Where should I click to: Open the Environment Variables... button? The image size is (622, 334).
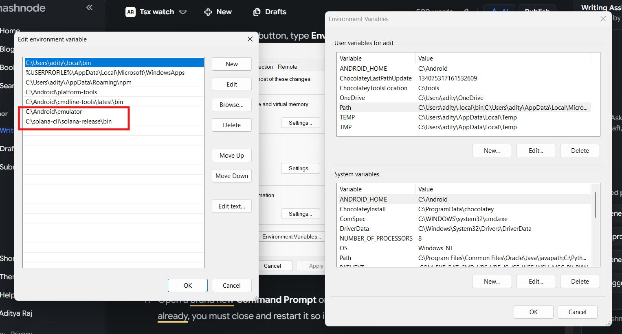291,236
